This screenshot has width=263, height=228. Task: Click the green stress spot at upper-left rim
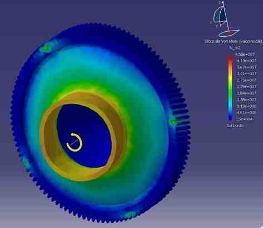tap(46, 48)
